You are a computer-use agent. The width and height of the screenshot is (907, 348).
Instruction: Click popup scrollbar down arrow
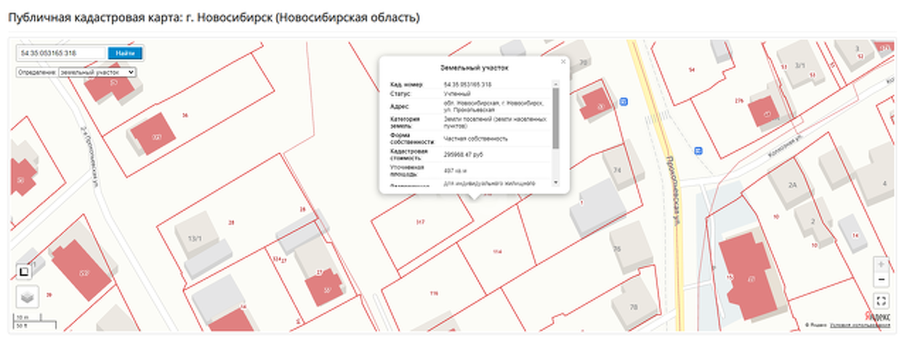click(556, 182)
